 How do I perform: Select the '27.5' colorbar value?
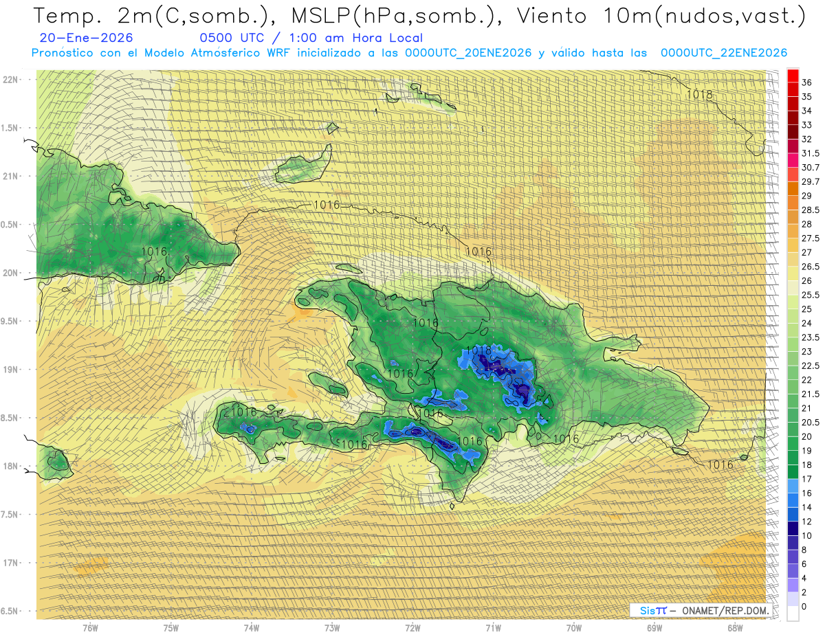click(x=811, y=238)
